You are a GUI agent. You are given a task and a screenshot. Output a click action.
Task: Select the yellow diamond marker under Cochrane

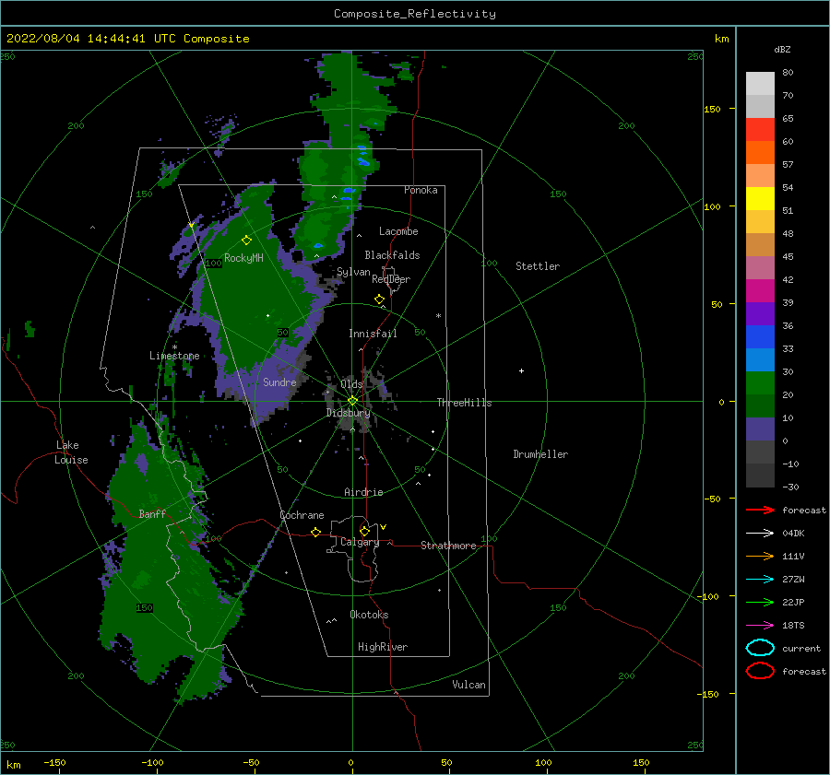(x=315, y=533)
